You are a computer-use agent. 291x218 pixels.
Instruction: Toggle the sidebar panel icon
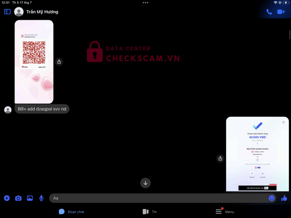(7, 12)
